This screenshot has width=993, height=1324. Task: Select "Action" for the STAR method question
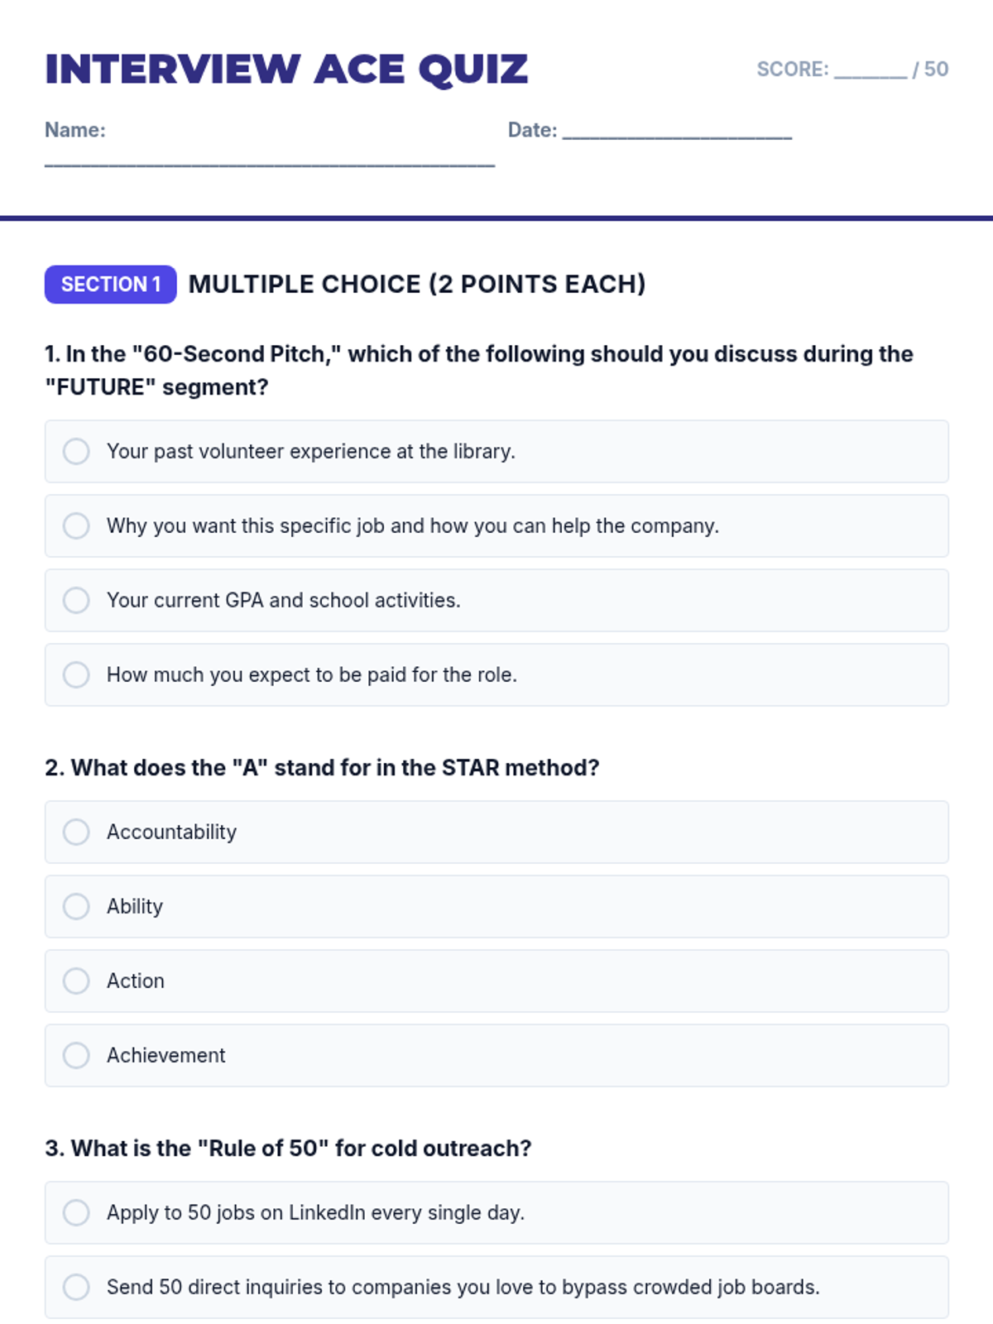[x=76, y=981]
